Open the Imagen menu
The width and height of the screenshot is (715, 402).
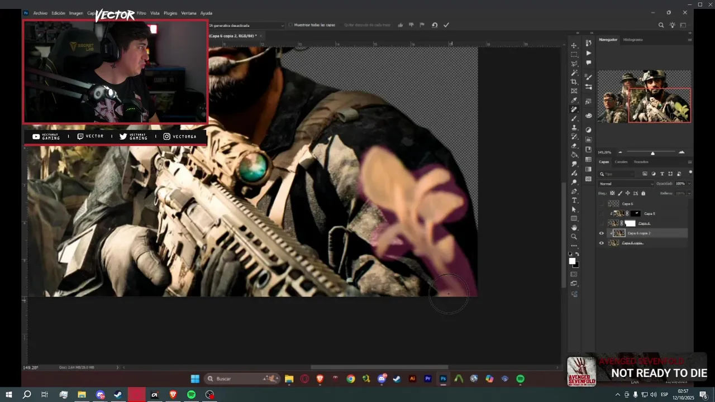point(76,13)
